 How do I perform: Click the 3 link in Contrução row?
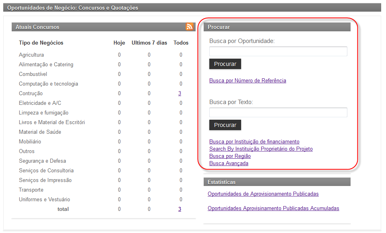(x=180, y=94)
